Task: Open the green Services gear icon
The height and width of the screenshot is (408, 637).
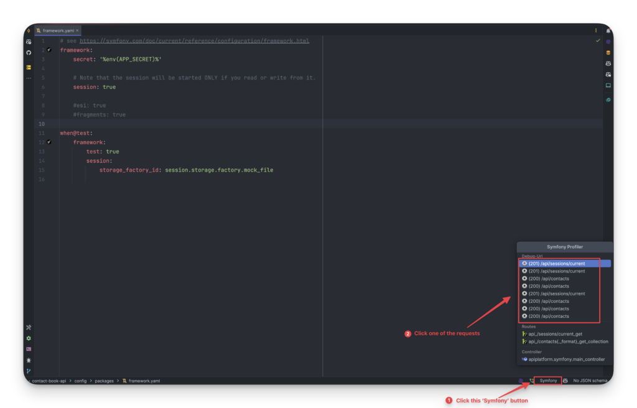Action: pos(29,338)
